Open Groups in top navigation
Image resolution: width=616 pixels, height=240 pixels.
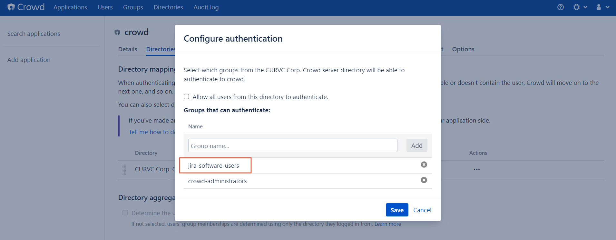click(x=133, y=7)
